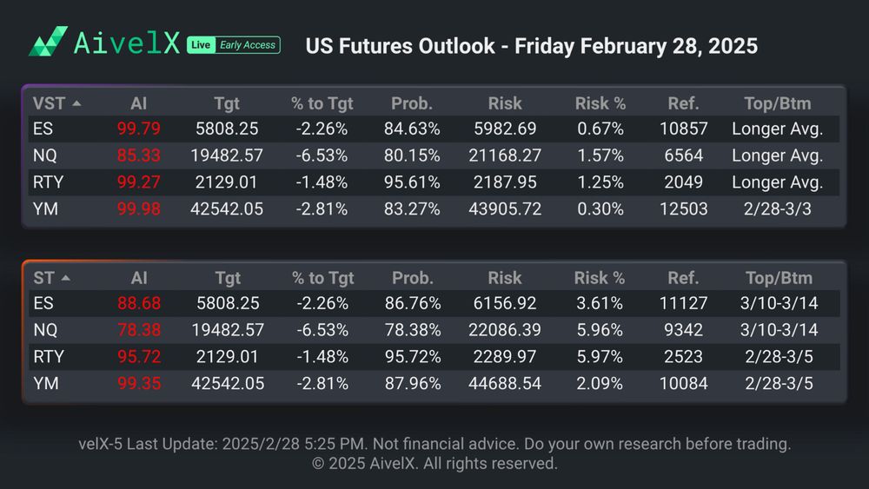
Task: Click the red 78.38 AI value
Action: 138,330
